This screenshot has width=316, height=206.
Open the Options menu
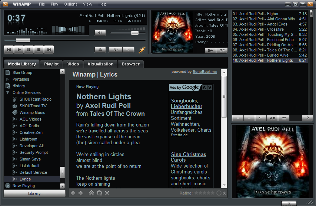[x=70, y=4]
